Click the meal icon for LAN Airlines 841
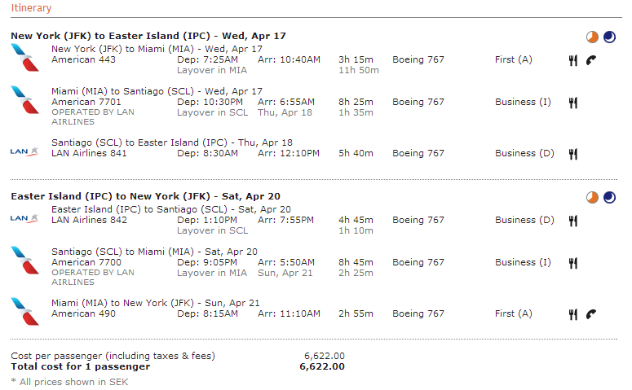The width and height of the screenshot is (632, 390). click(x=573, y=153)
